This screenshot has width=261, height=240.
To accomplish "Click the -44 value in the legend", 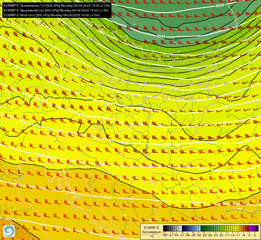I will (x=176, y=235).
